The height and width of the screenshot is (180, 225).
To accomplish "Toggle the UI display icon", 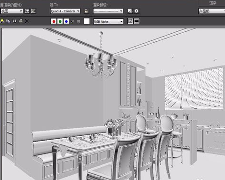I will click(137, 21).
